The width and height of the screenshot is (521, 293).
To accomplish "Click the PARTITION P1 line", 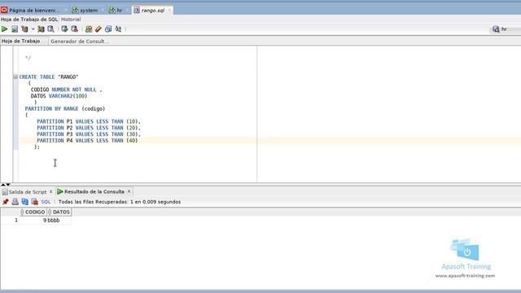I will pyautogui.click(x=89, y=121).
